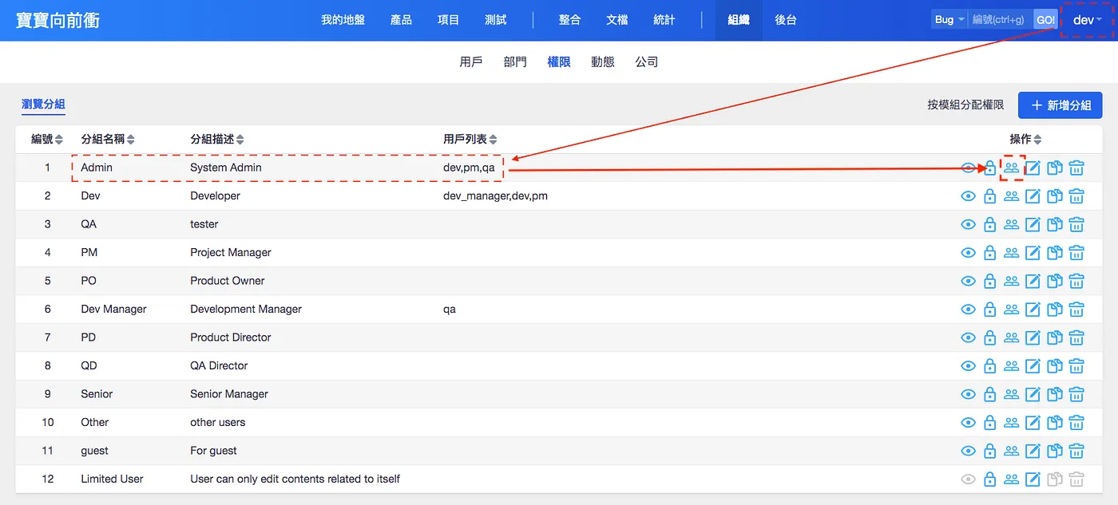The height and width of the screenshot is (505, 1118).
Task: Go to the 項目 section
Action: (x=449, y=20)
